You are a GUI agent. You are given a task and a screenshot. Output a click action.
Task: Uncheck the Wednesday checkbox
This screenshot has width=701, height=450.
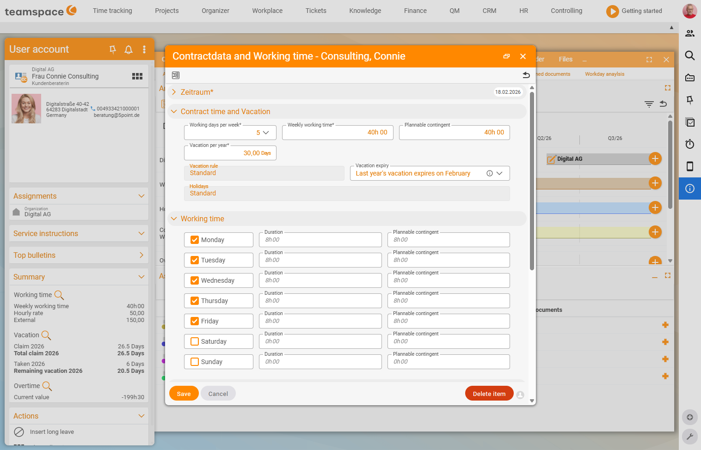click(195, 280)
